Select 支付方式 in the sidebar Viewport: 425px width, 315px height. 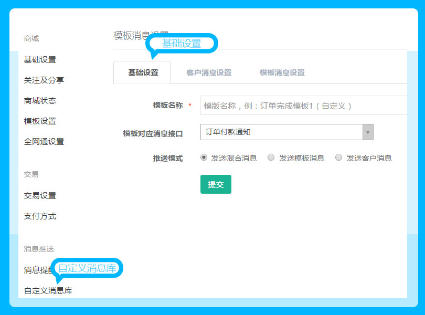click(40, 216)
